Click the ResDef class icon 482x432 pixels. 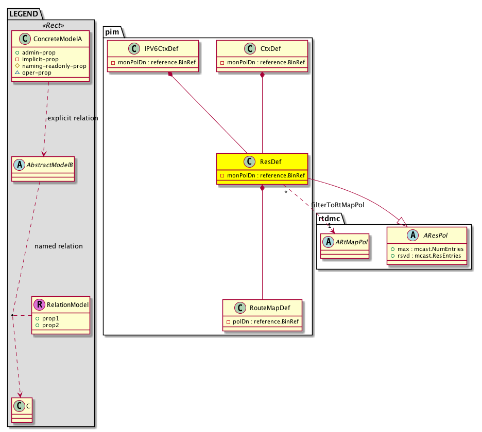250,162
